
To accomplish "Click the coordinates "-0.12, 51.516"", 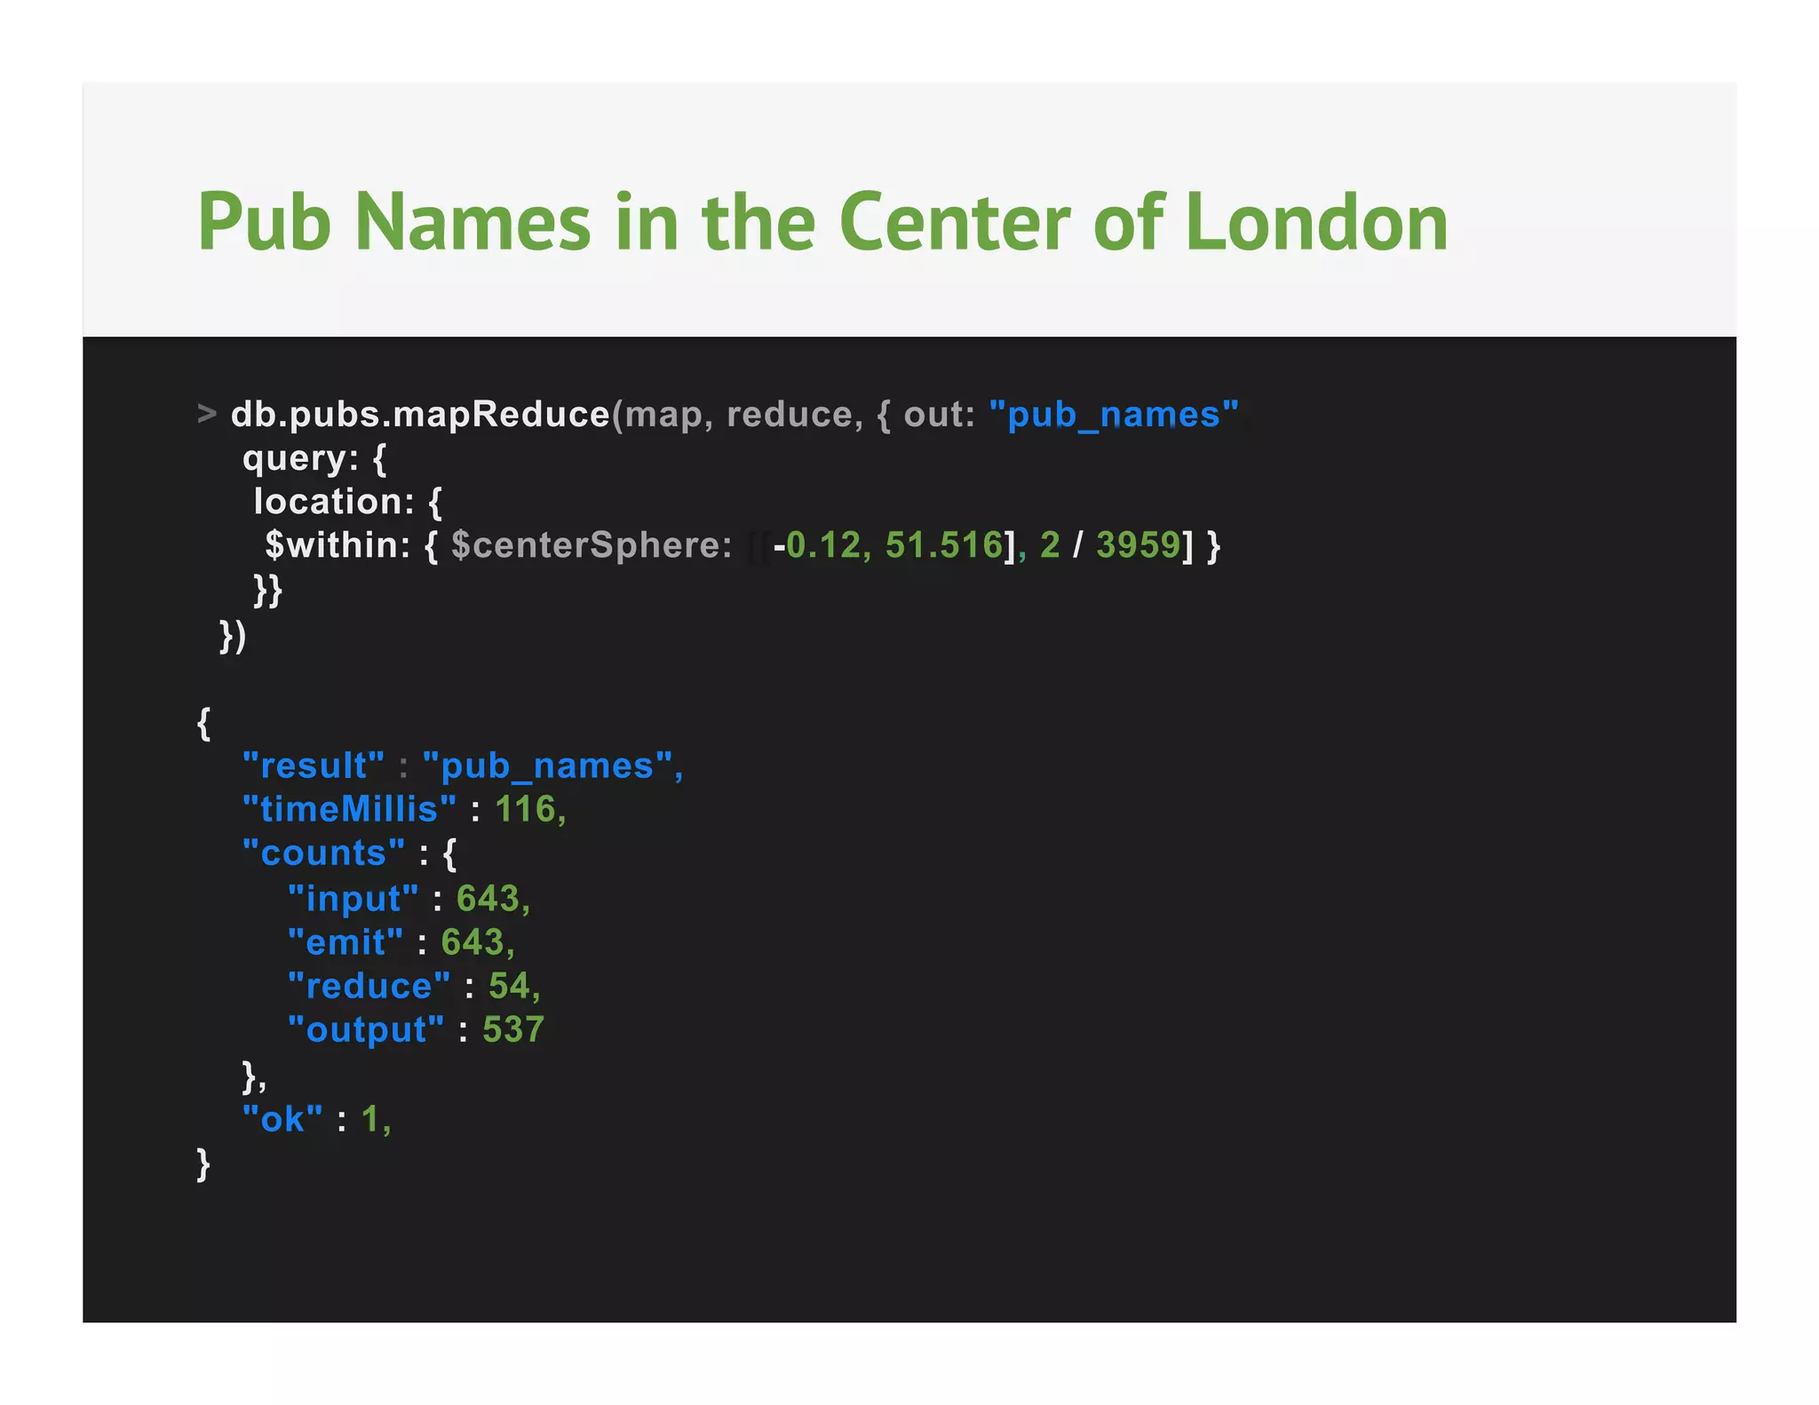I will coord(888,544).
